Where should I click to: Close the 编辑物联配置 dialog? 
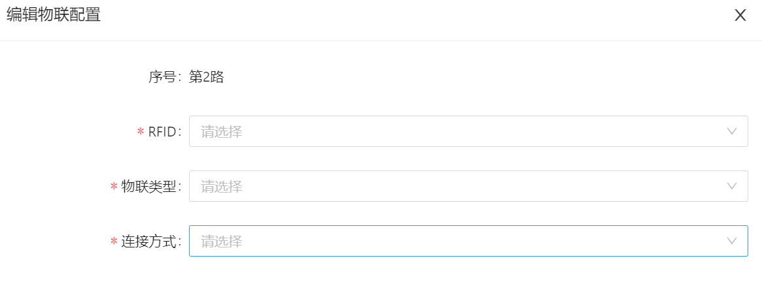click(x=740, y=16)
